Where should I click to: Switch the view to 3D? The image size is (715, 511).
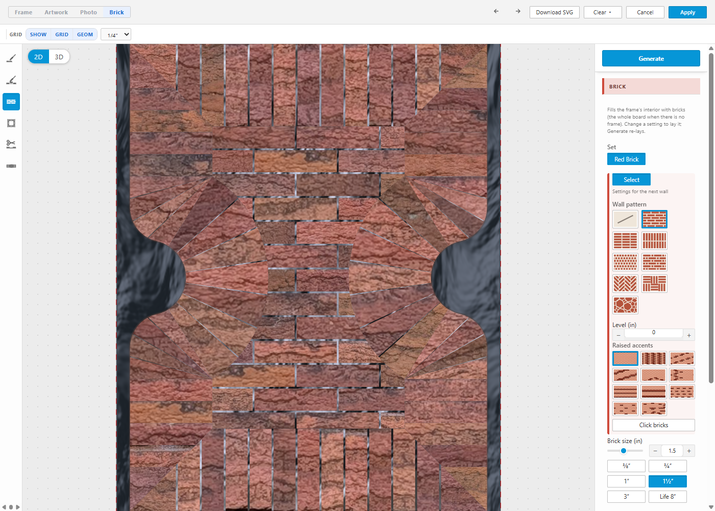click(x=59, y=57)
